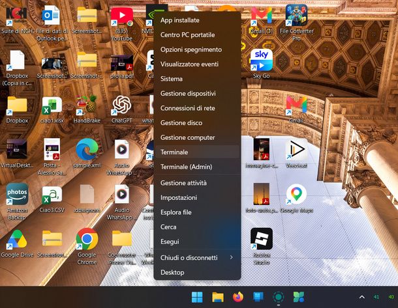Open the YouTube shortcut icon
398x308 pixels.
click(x=122, y=16)
